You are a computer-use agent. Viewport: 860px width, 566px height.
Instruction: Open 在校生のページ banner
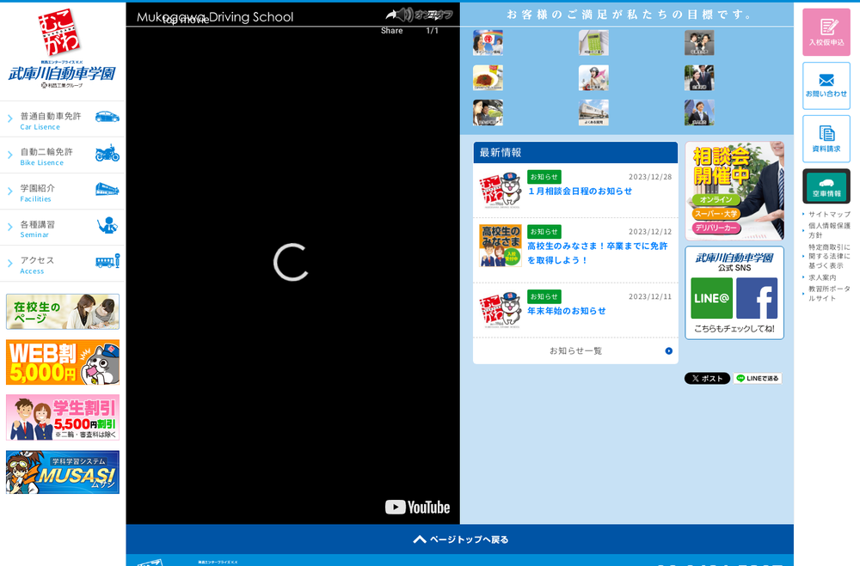(x=63, y=312)
